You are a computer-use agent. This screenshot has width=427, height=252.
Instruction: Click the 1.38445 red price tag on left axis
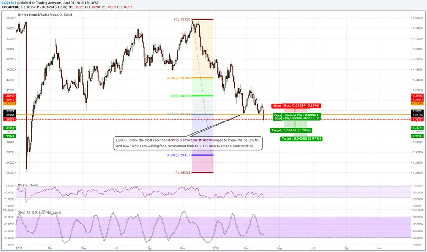tap(10, 96)
